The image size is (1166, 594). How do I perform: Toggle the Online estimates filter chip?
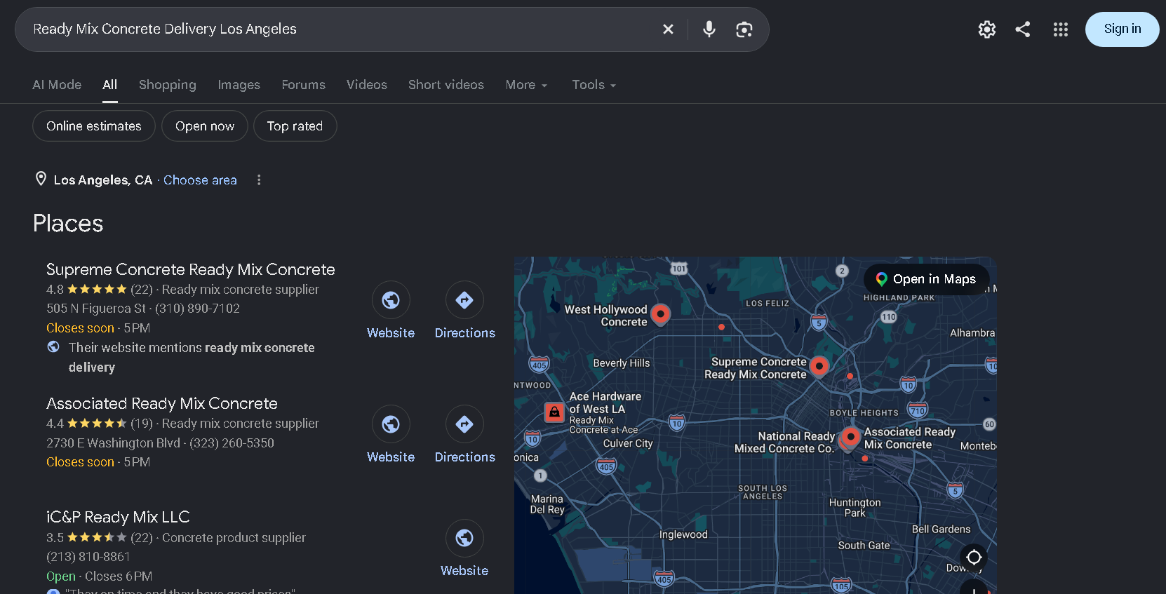pyautogui.click(x=94, y=126)
